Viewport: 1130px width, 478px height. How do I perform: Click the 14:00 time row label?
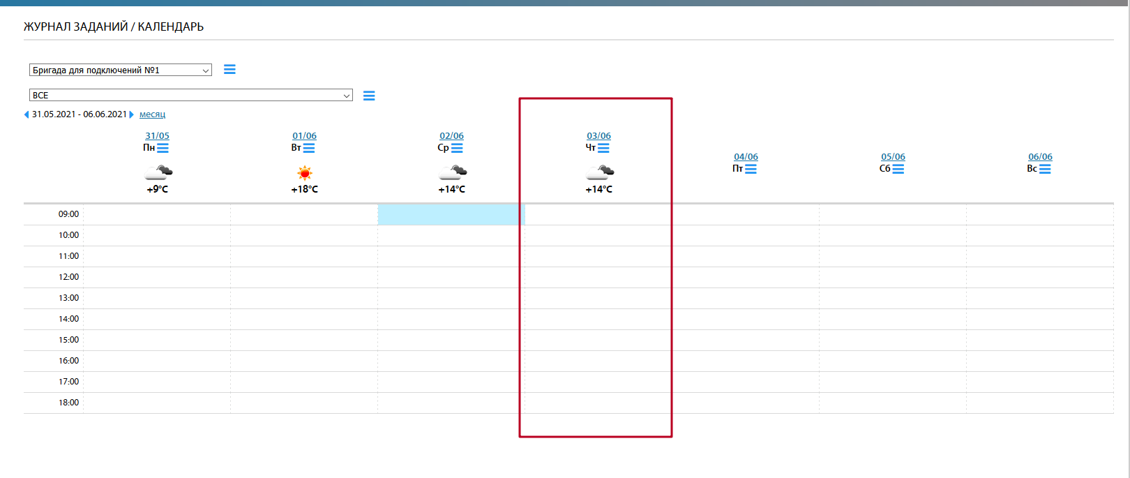point(68,319)
